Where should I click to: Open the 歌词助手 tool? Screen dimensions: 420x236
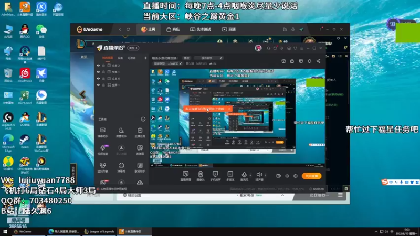[140, 167]
